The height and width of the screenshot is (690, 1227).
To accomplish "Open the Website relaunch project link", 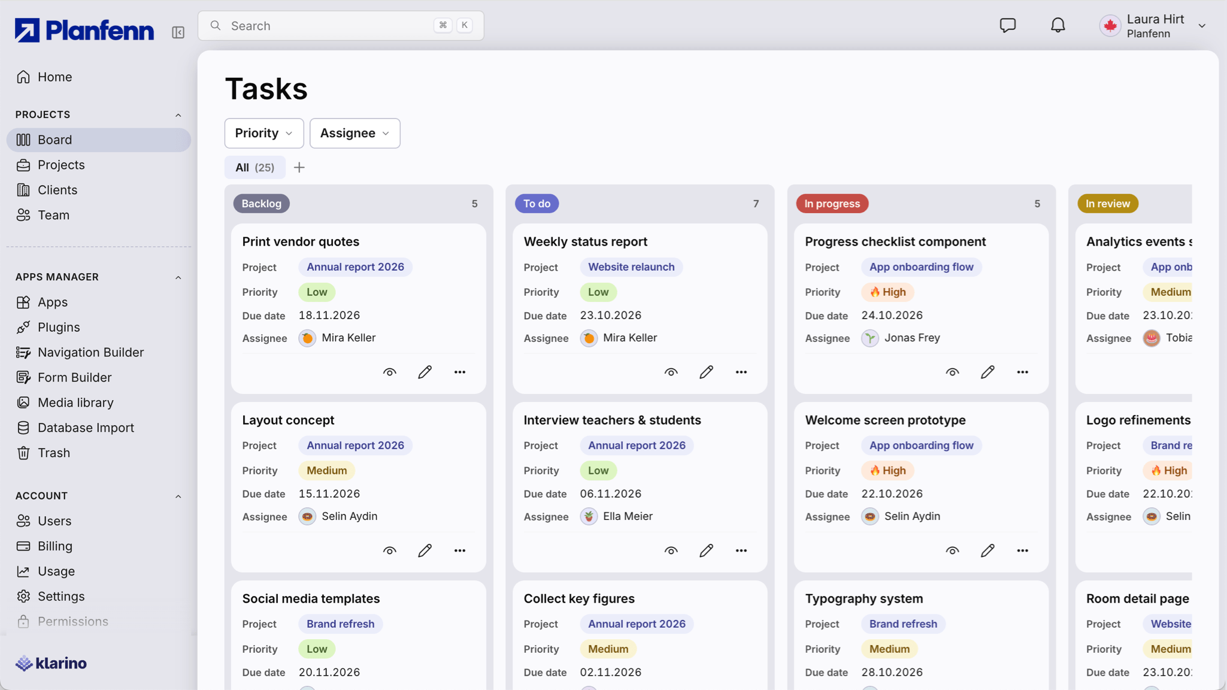I will click(x=631, y=267).
